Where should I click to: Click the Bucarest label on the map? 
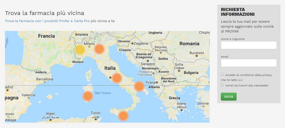click(x=197, y=53)
